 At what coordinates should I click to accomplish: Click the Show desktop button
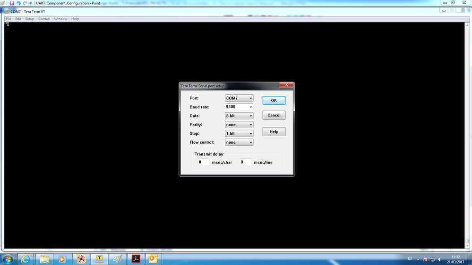point(470,259)
